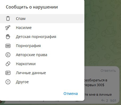Screen dimensions: 121x105
Task: Select Авторские права from the list
Action: coord(42,55)
